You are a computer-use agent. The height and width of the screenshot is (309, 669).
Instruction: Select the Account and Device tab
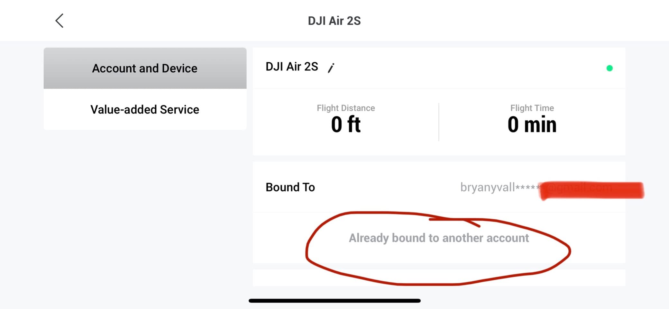[x=145, y=68]
